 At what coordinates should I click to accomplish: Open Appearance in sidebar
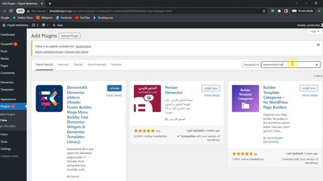tap(8, 100)
